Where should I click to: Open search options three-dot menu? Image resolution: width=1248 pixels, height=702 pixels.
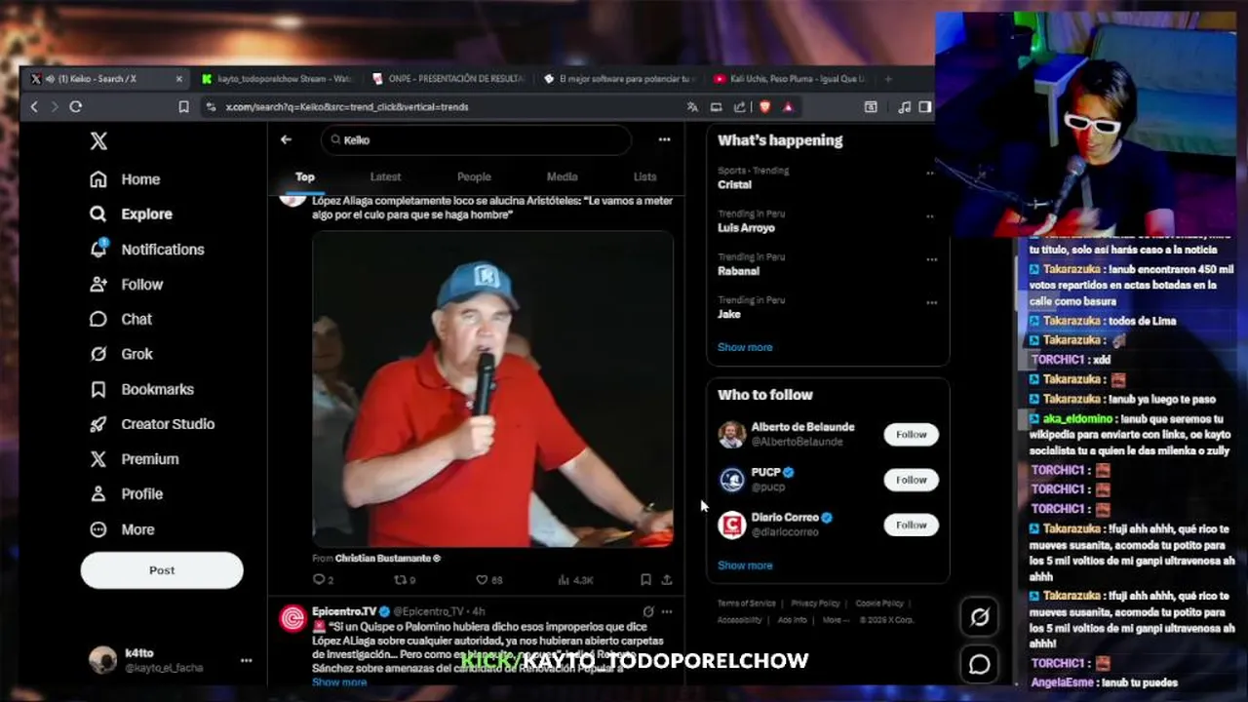(x=664, y=139)
